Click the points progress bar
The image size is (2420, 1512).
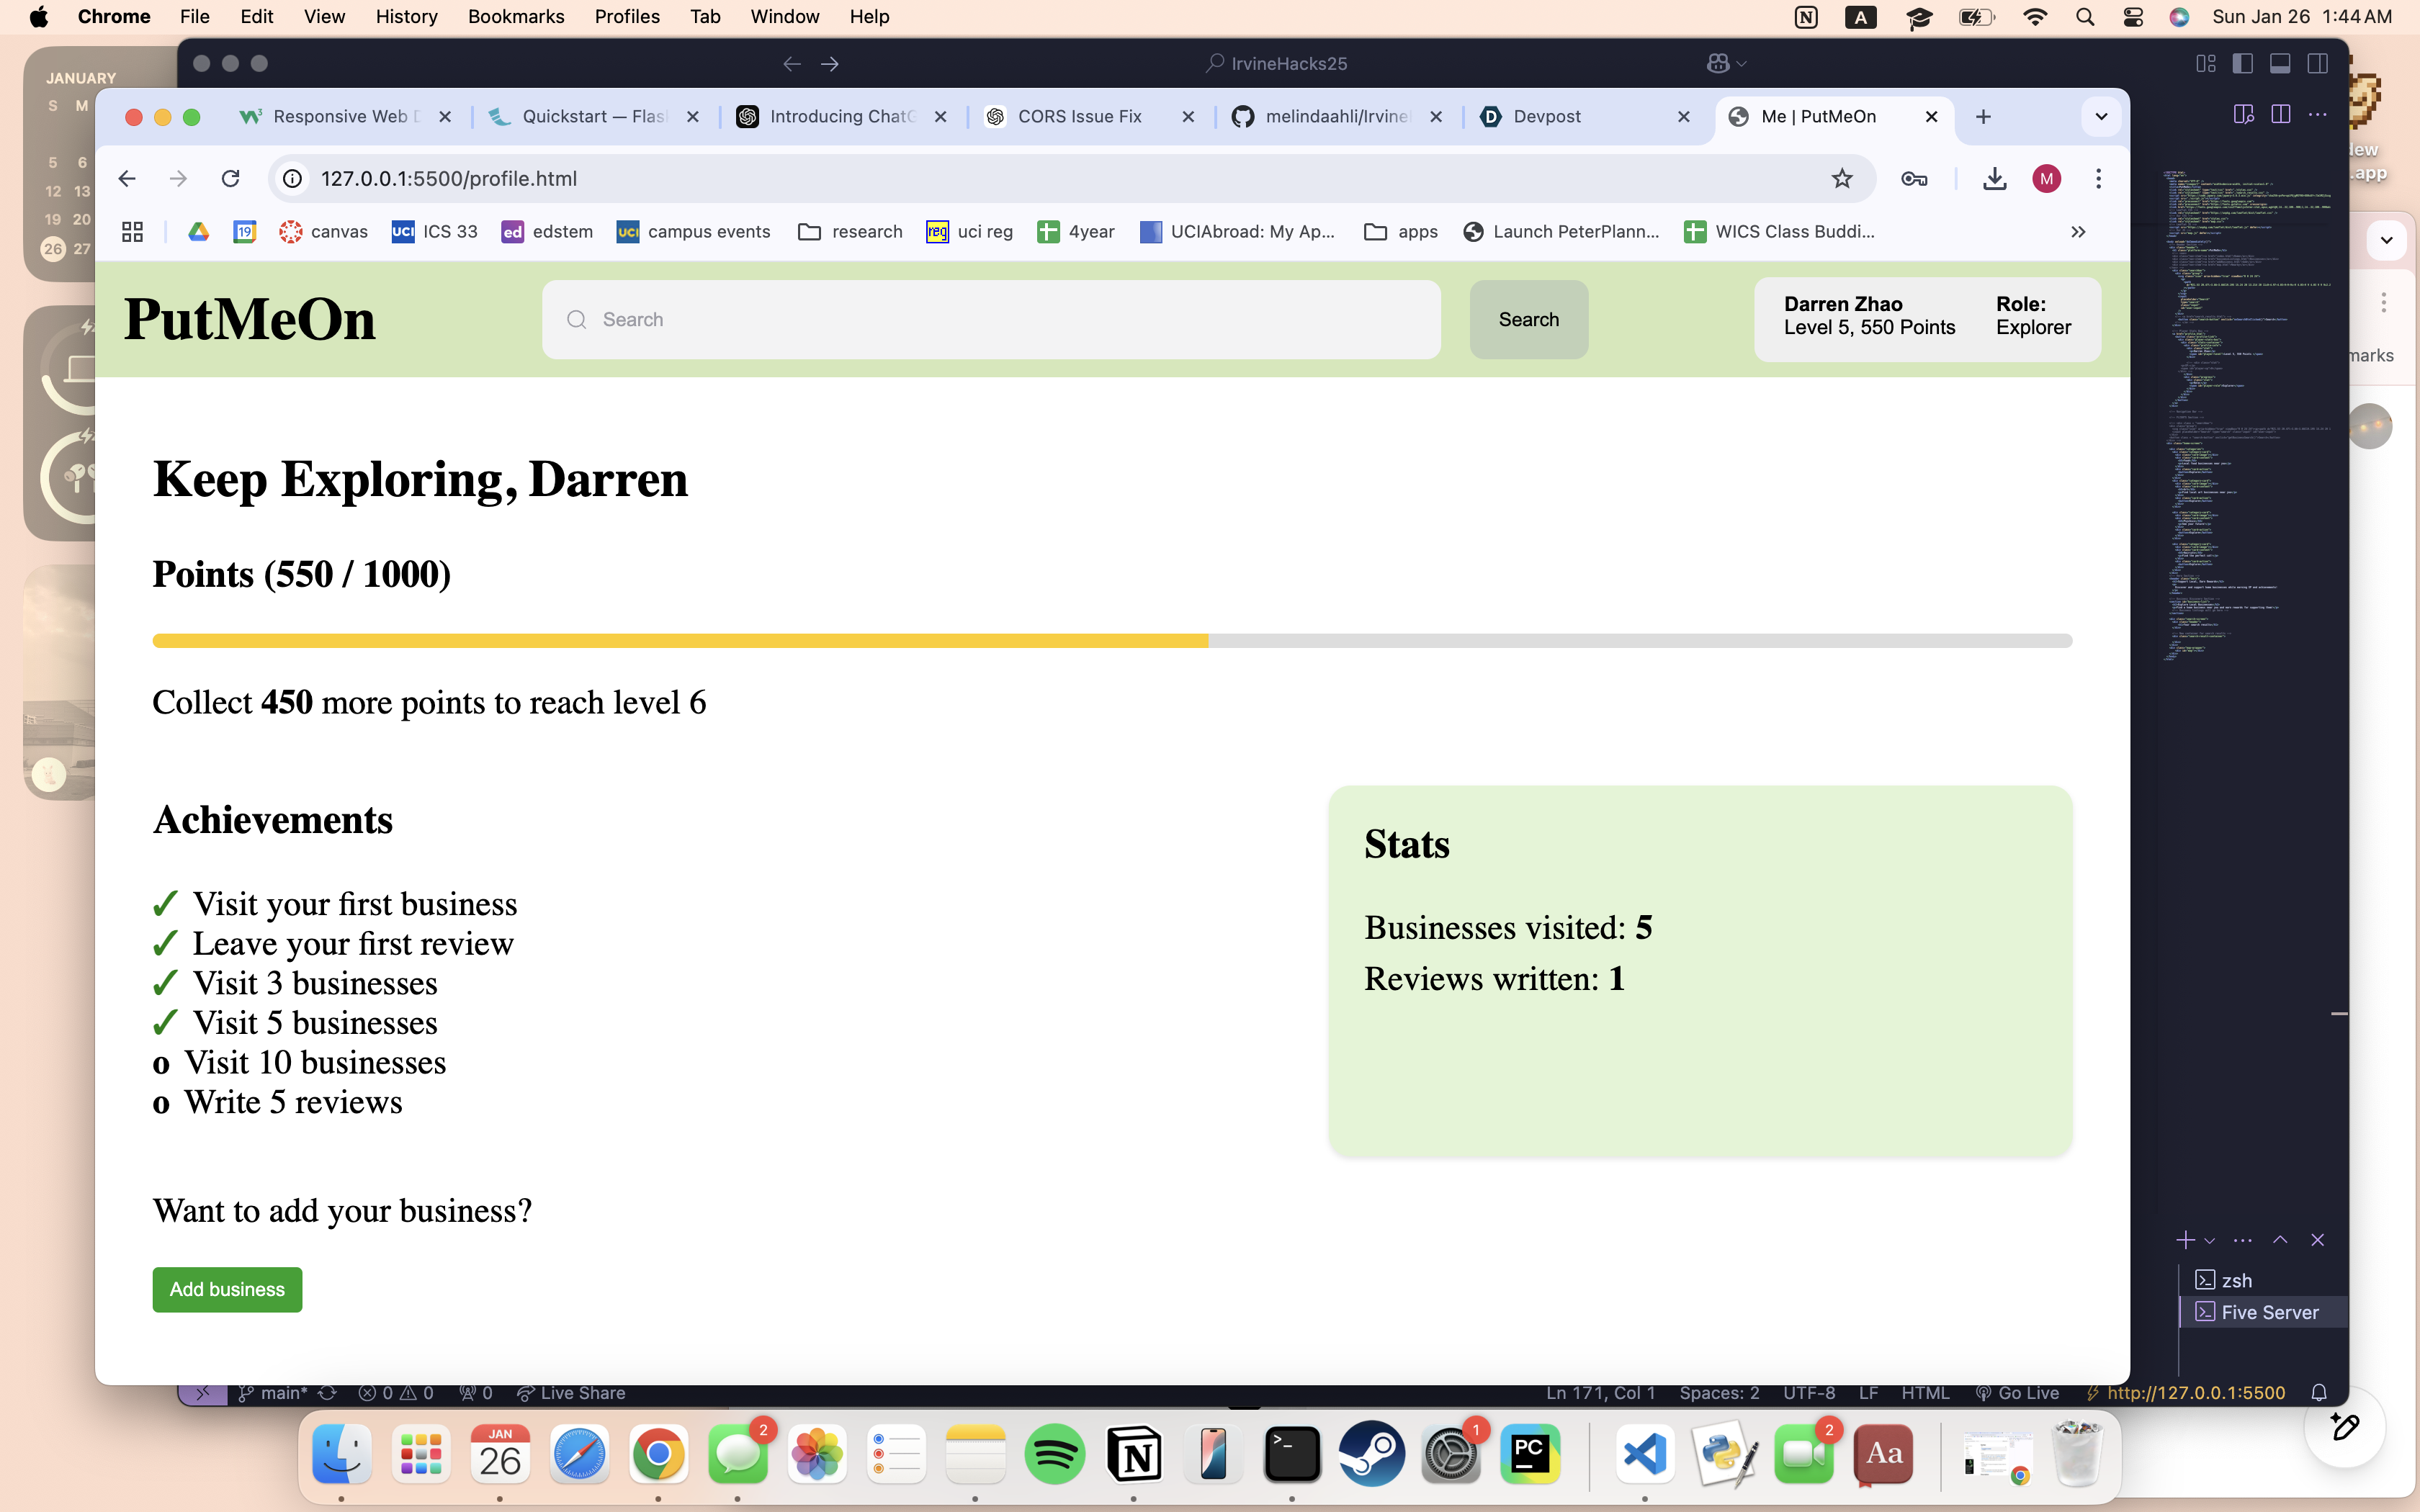click(1111, 640)
